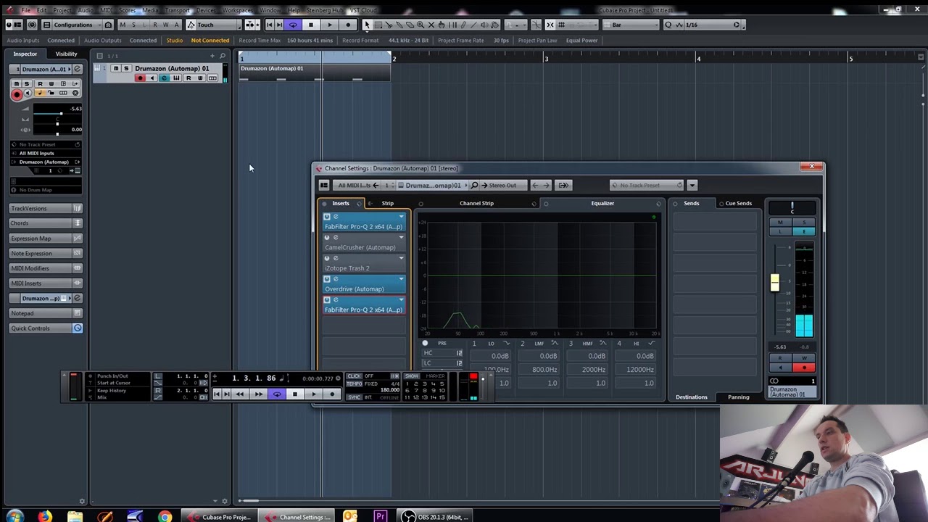This screenshot has width=928, height=522.
Task: Mute channel with M in Channel Settings fader
Action: (x=780, y=223)
